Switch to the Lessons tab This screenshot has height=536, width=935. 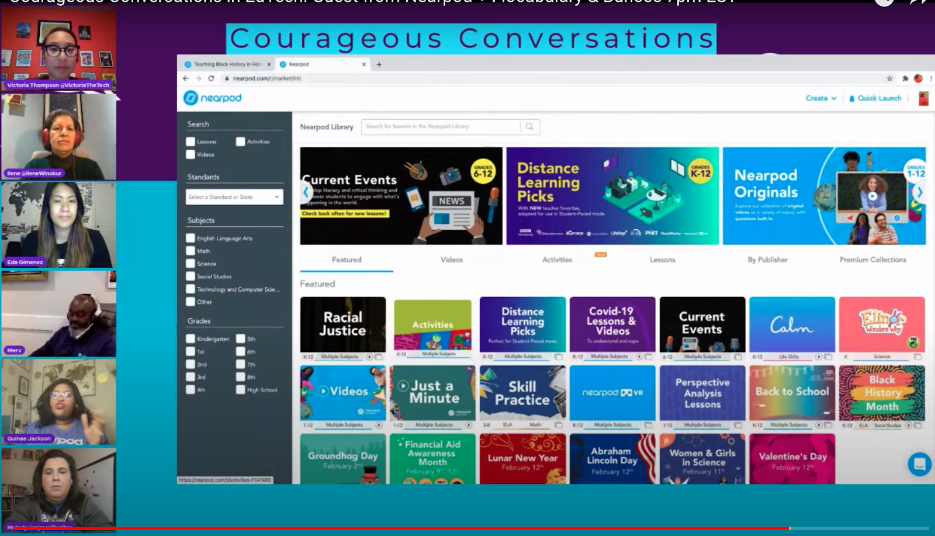click(x=662, y=260)
